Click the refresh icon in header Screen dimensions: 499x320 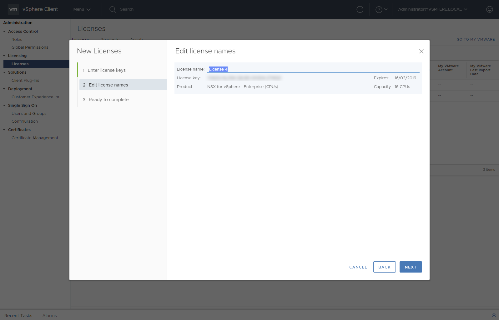coord(360,9)
